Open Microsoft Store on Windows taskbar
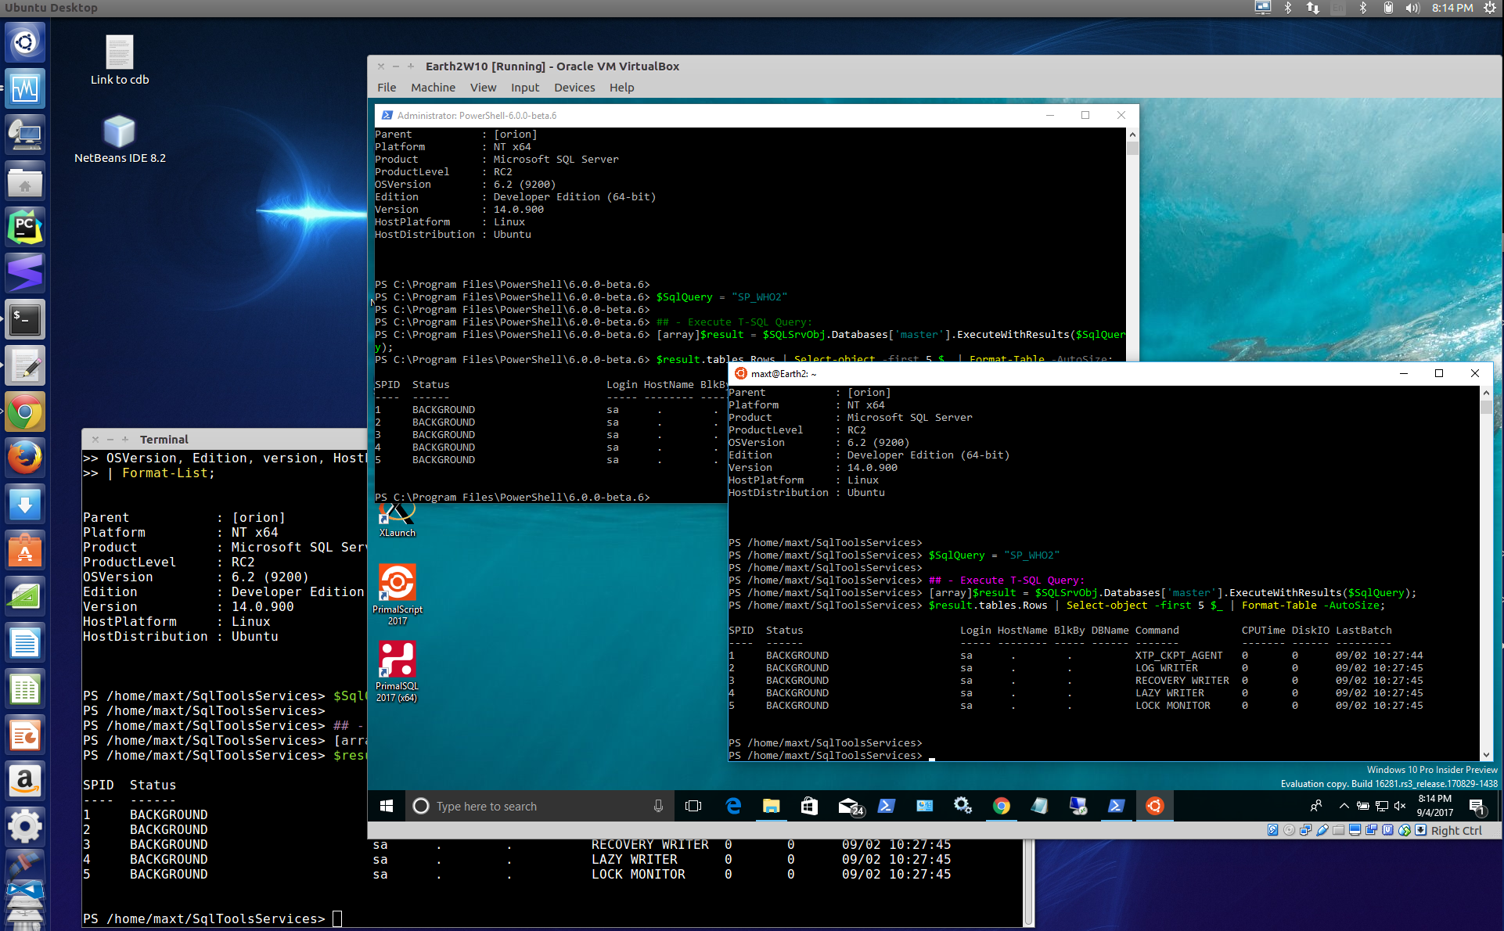The image size is (1504, 931). (x=809, y=806)
